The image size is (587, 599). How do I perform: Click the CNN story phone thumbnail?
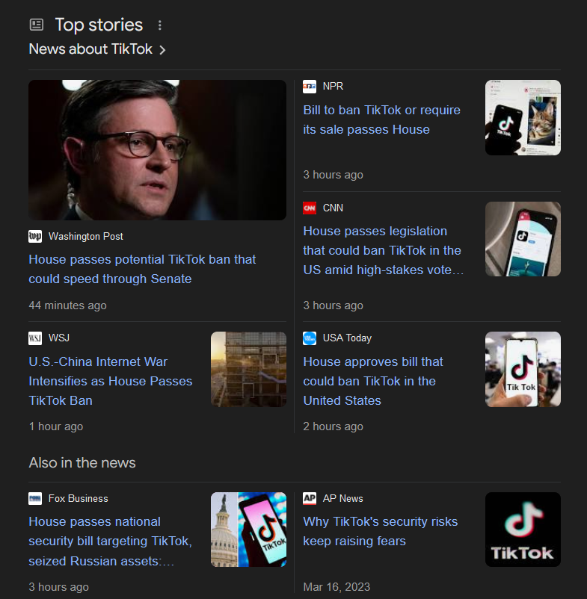pos(523,239)
